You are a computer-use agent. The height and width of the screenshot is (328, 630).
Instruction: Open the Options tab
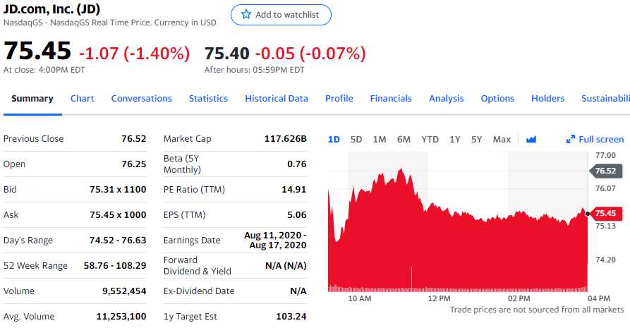coord(497,98)
